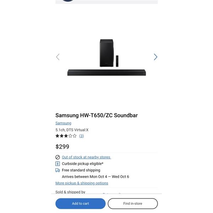
Task: Expand 'More pickup & shipping options'
Action: (x=82, y=183)
